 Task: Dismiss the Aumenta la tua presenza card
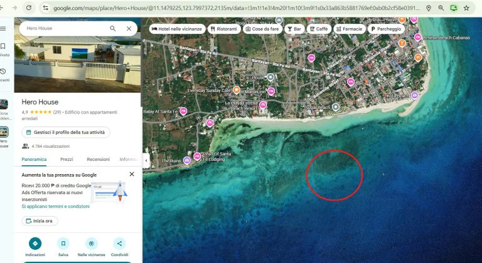click(x=132, y=174)
